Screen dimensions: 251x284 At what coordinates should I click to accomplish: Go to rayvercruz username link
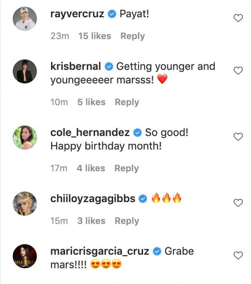pyautogui.click(x=77, y=14)
